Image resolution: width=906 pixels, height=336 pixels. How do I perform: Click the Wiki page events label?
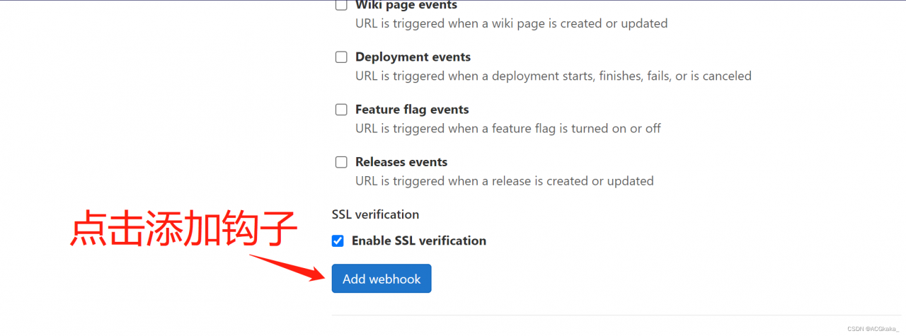pos(406,6)
